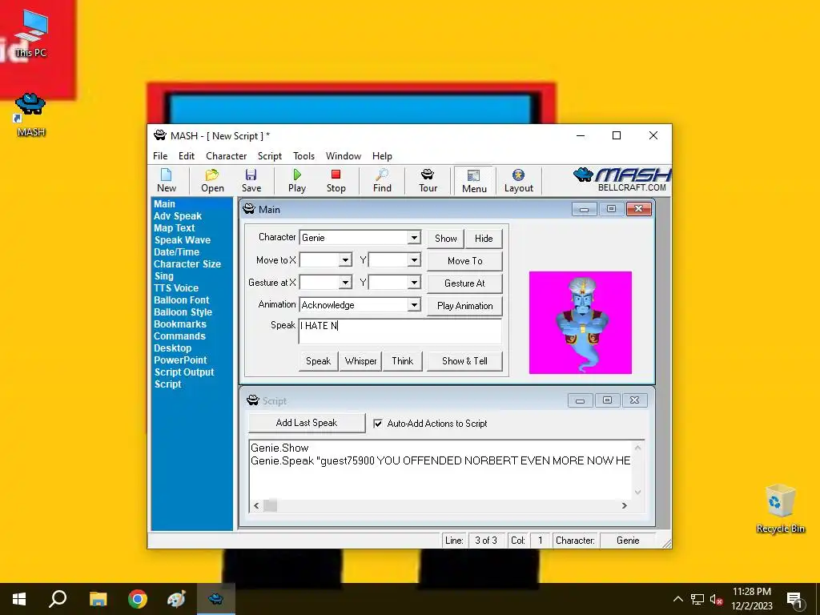The width and height of the screenshot is (820, 615).
Task: Save the script using the Save icon
Action: tap(251, 180)
